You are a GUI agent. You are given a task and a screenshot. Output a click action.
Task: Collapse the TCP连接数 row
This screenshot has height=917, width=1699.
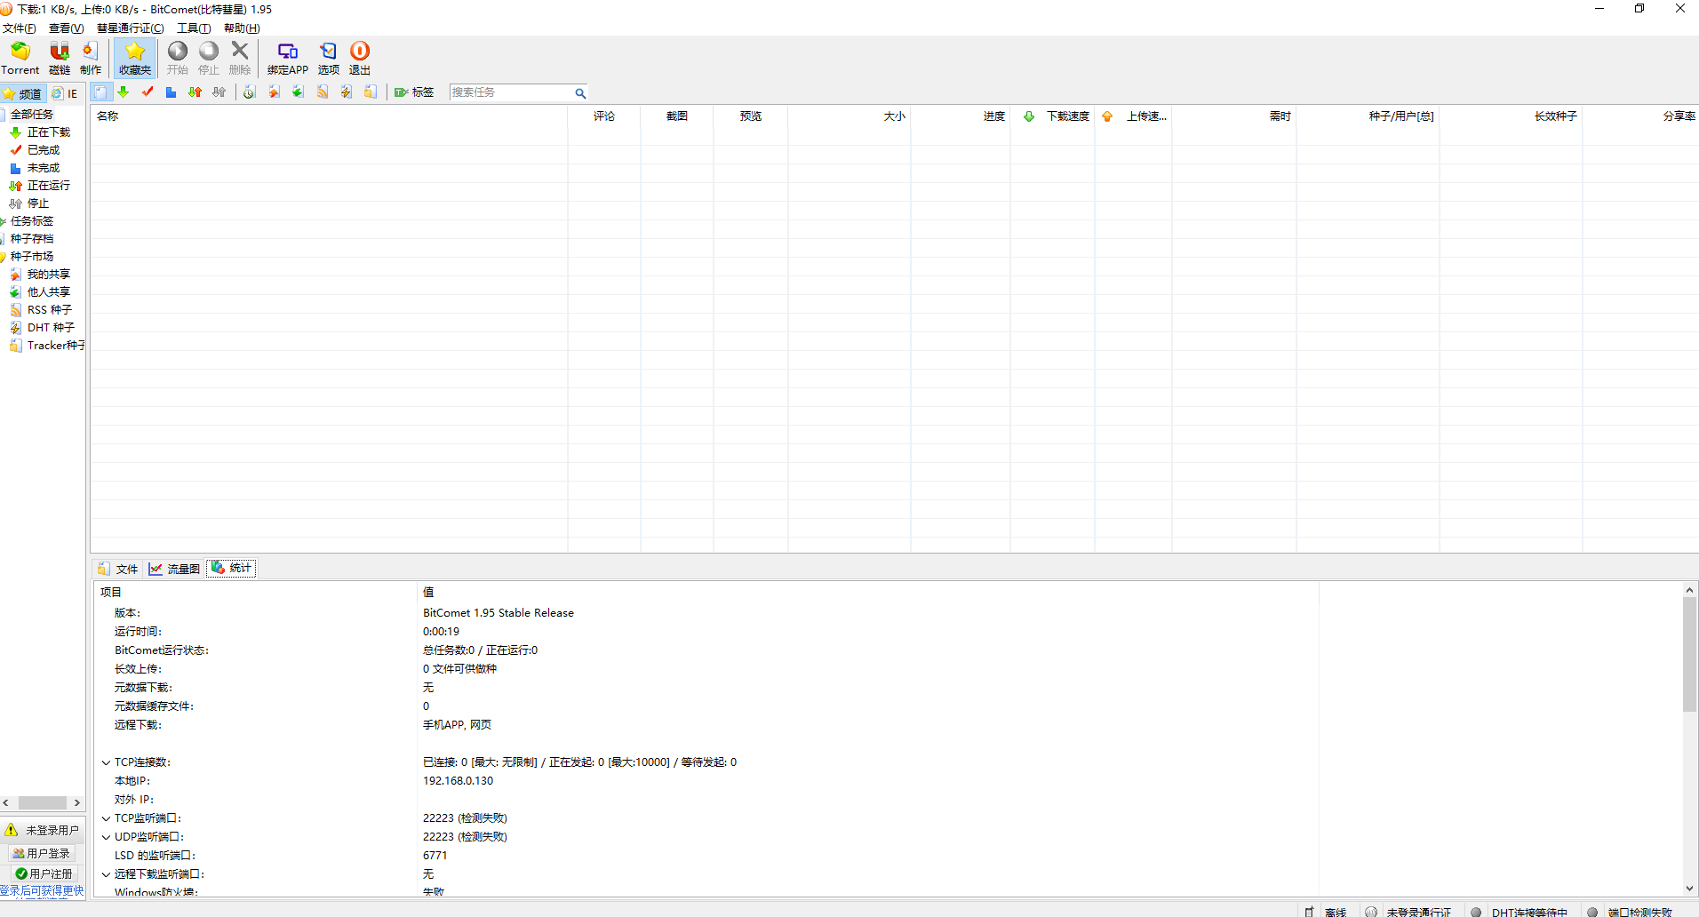(x=106, y=762)
